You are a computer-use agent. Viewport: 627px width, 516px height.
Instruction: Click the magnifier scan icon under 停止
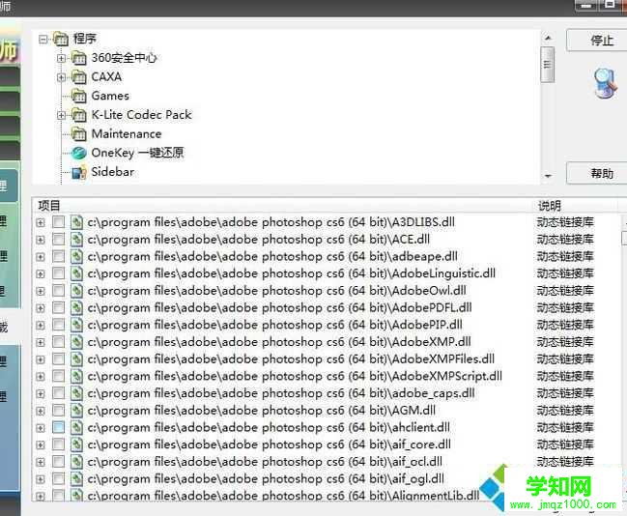pos(606,84)
